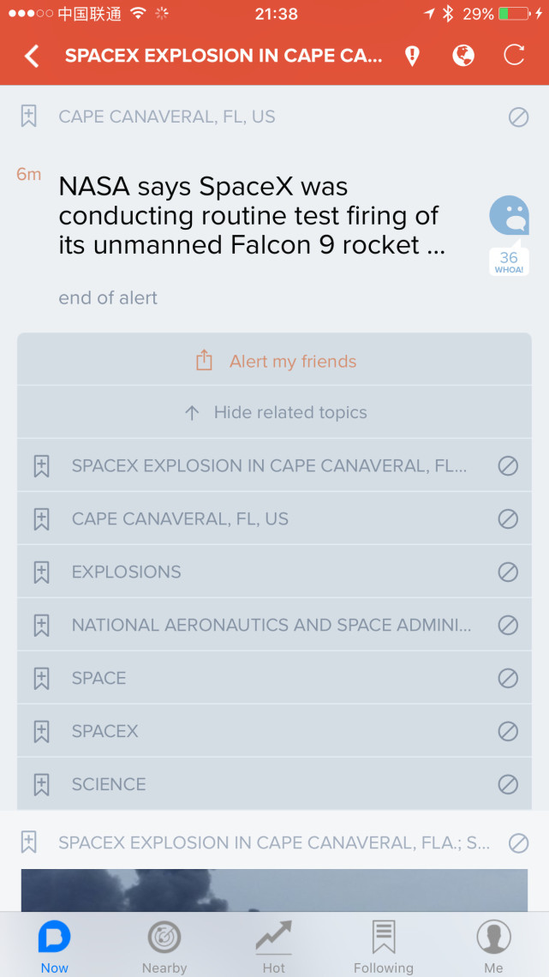Open related topic Cape Canaveral, FL, US
The width and height of the screenshot is (549, 977).
pos(180,518)
